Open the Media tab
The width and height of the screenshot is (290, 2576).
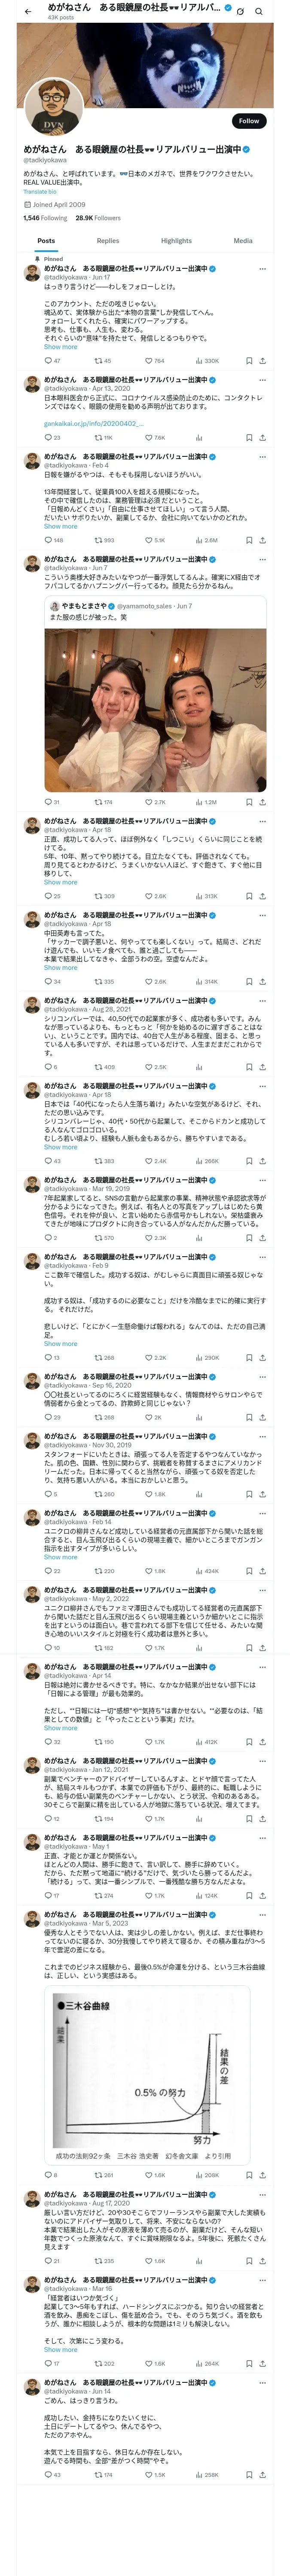coord(243,241)
